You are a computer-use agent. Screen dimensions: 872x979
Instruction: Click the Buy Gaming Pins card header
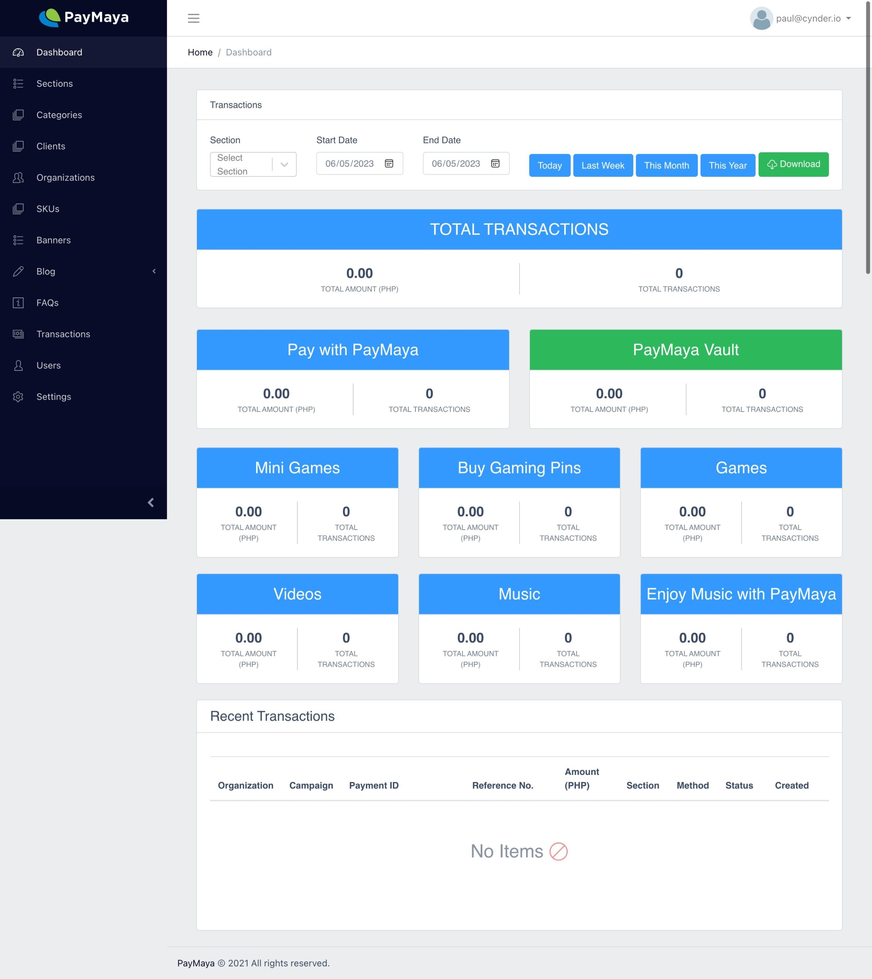(519, 468)
